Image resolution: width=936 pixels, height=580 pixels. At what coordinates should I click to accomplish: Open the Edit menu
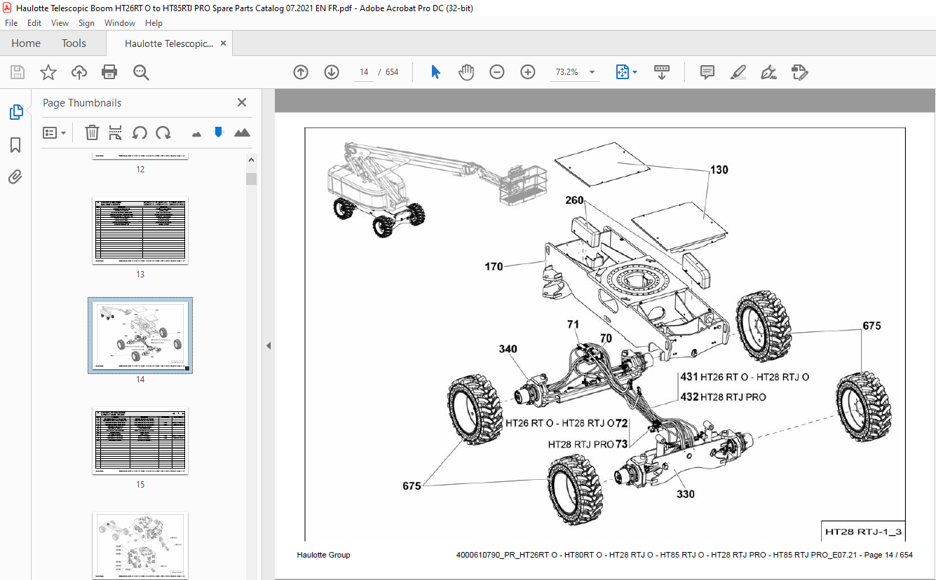pos(34,23)
